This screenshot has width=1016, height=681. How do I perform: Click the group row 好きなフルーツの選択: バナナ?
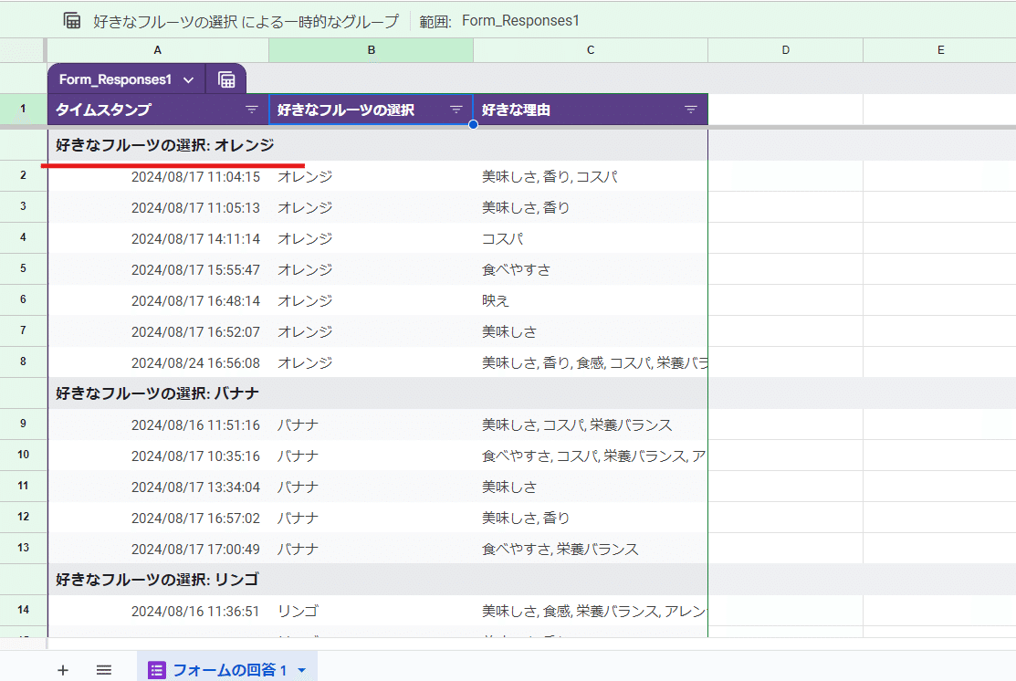tap(378, 393)
